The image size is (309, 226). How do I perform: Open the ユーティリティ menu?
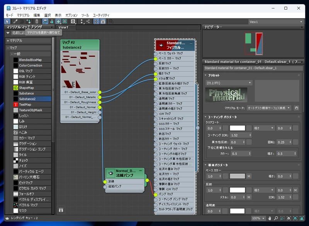[100, 15]
